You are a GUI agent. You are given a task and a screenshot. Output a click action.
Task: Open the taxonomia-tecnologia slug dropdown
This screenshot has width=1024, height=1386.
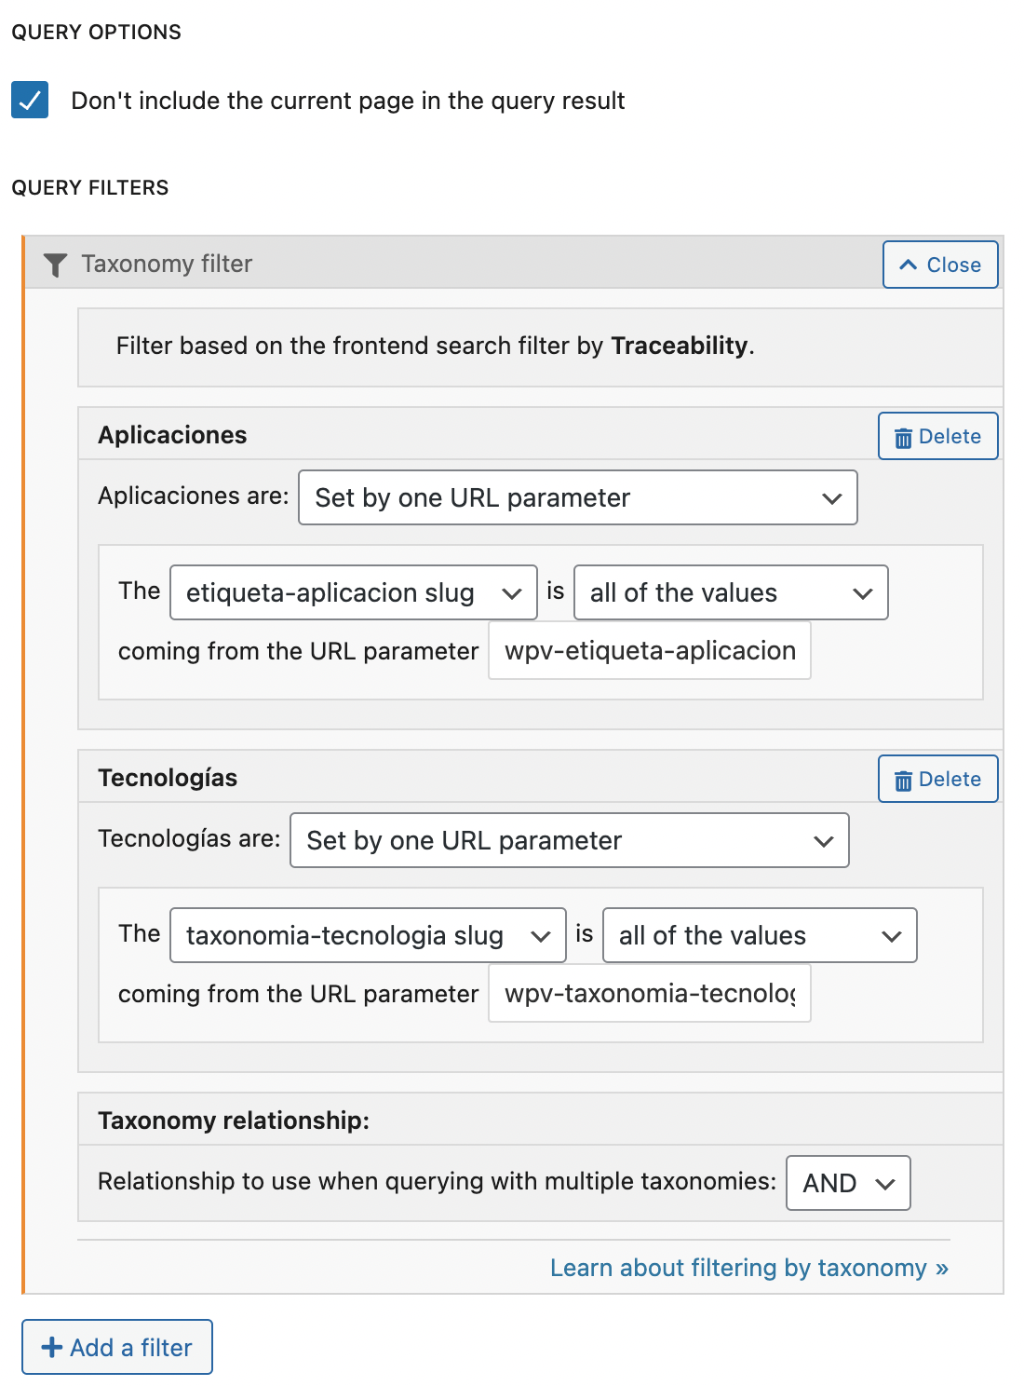pyautogui.click(x=368, y=935)
